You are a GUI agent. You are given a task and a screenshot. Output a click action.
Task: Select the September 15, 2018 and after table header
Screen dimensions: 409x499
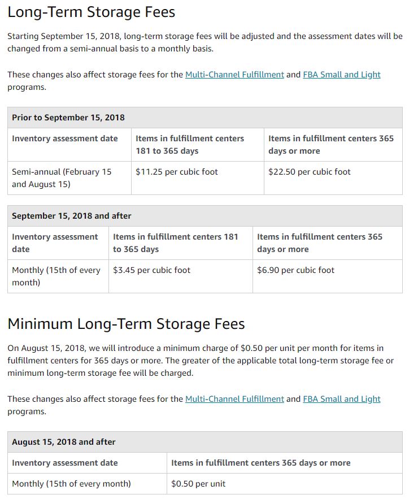pyautogui.click(x=71, y=216)
